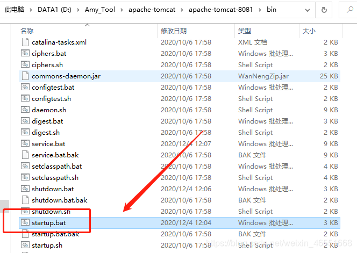The image size is (357, 253).
Task: Go to 此电脑 in breadcrumb
Action: [x=15, y=10]
